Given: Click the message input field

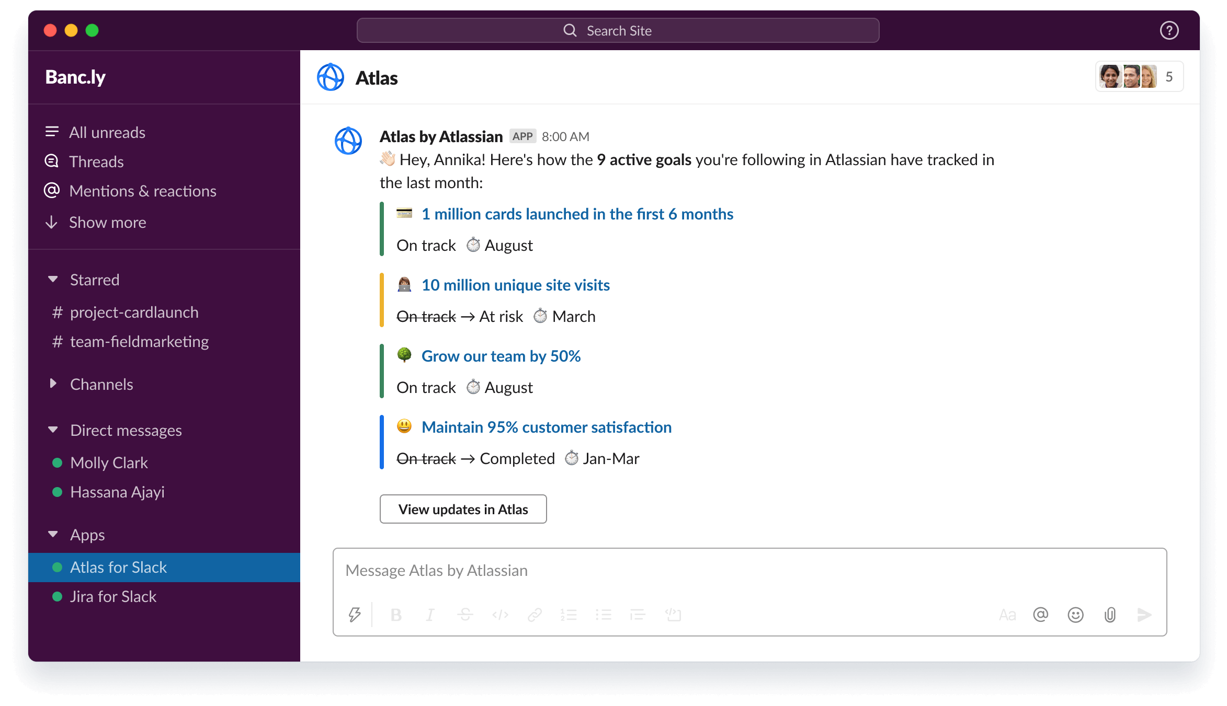Looking at the screenshot, I should 750,570.
